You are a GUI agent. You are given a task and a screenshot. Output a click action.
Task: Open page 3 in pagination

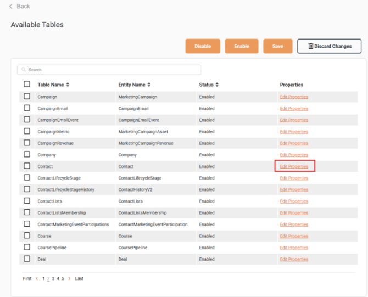pyautogui.click(x=53, y=279)
